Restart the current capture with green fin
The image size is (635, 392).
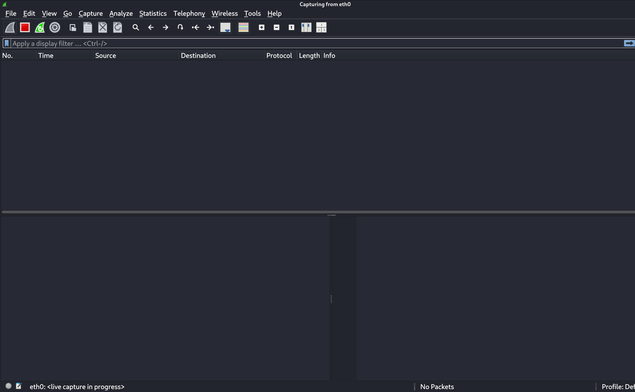[x=40, y=27]
